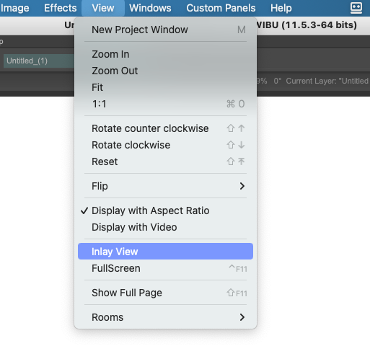Choose Rotate clockwise

[165, 145]
